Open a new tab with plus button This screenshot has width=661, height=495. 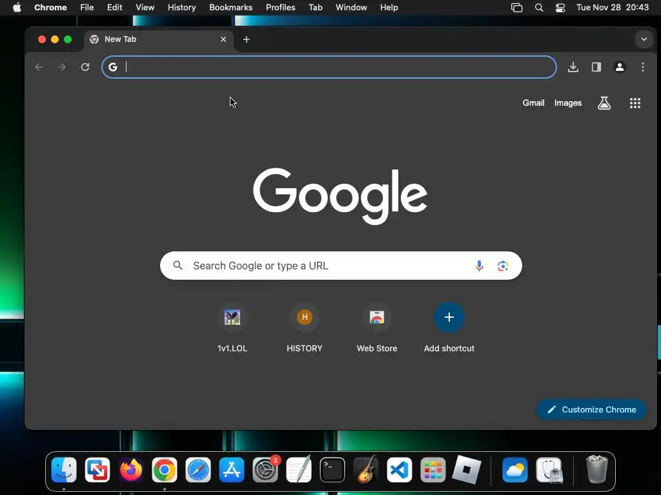pos(247,39)
